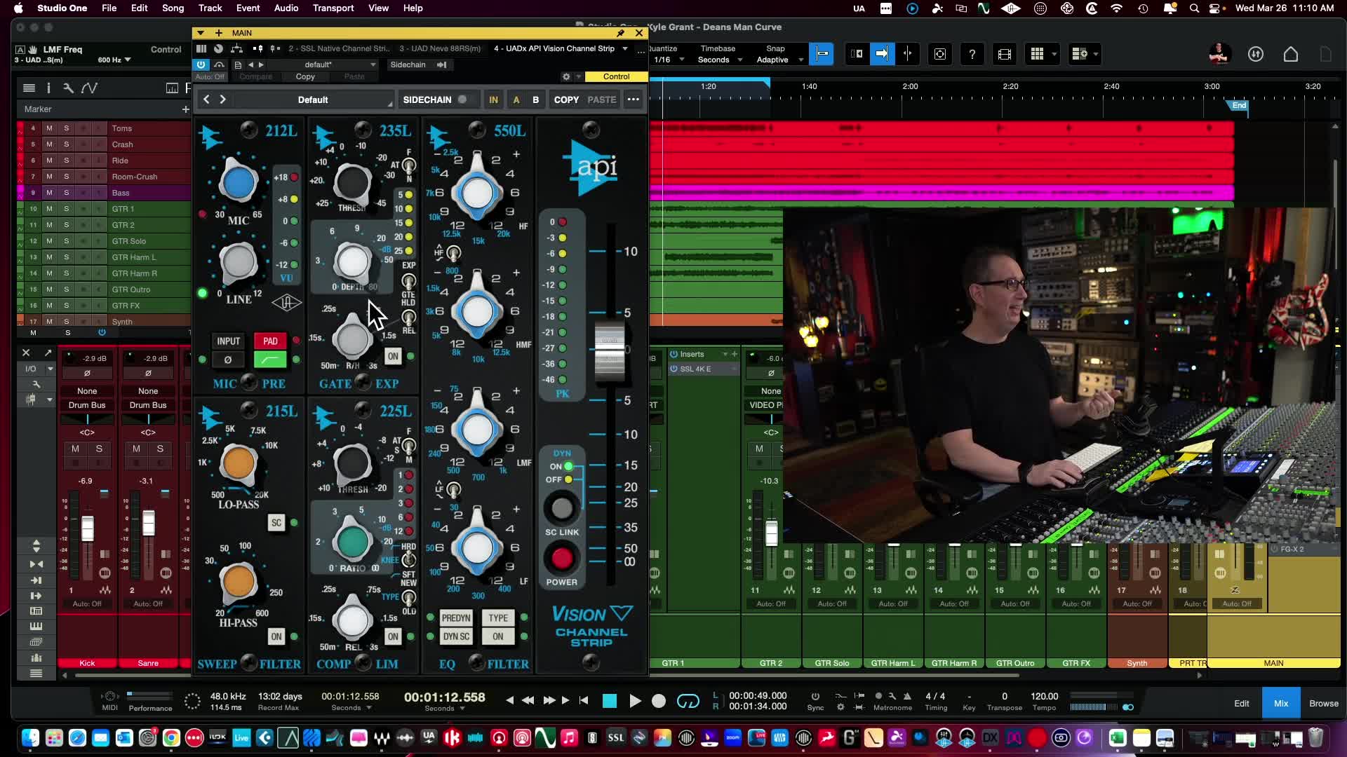Toggle the LO-PASS SC button
The height and width of the screenshot is (757, 1347).
(276, 523)
